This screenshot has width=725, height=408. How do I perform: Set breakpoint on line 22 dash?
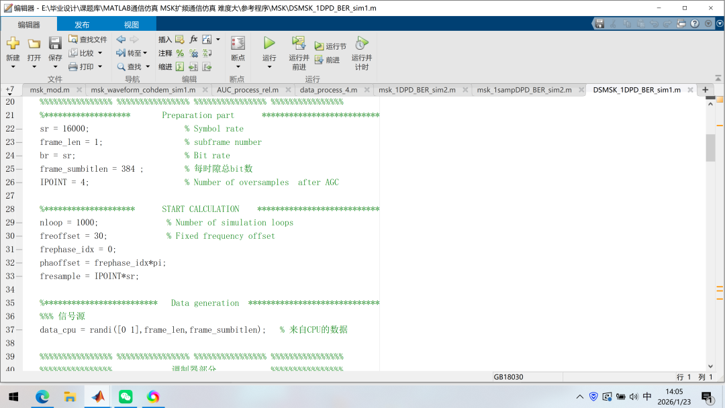[x=19, y=128]
